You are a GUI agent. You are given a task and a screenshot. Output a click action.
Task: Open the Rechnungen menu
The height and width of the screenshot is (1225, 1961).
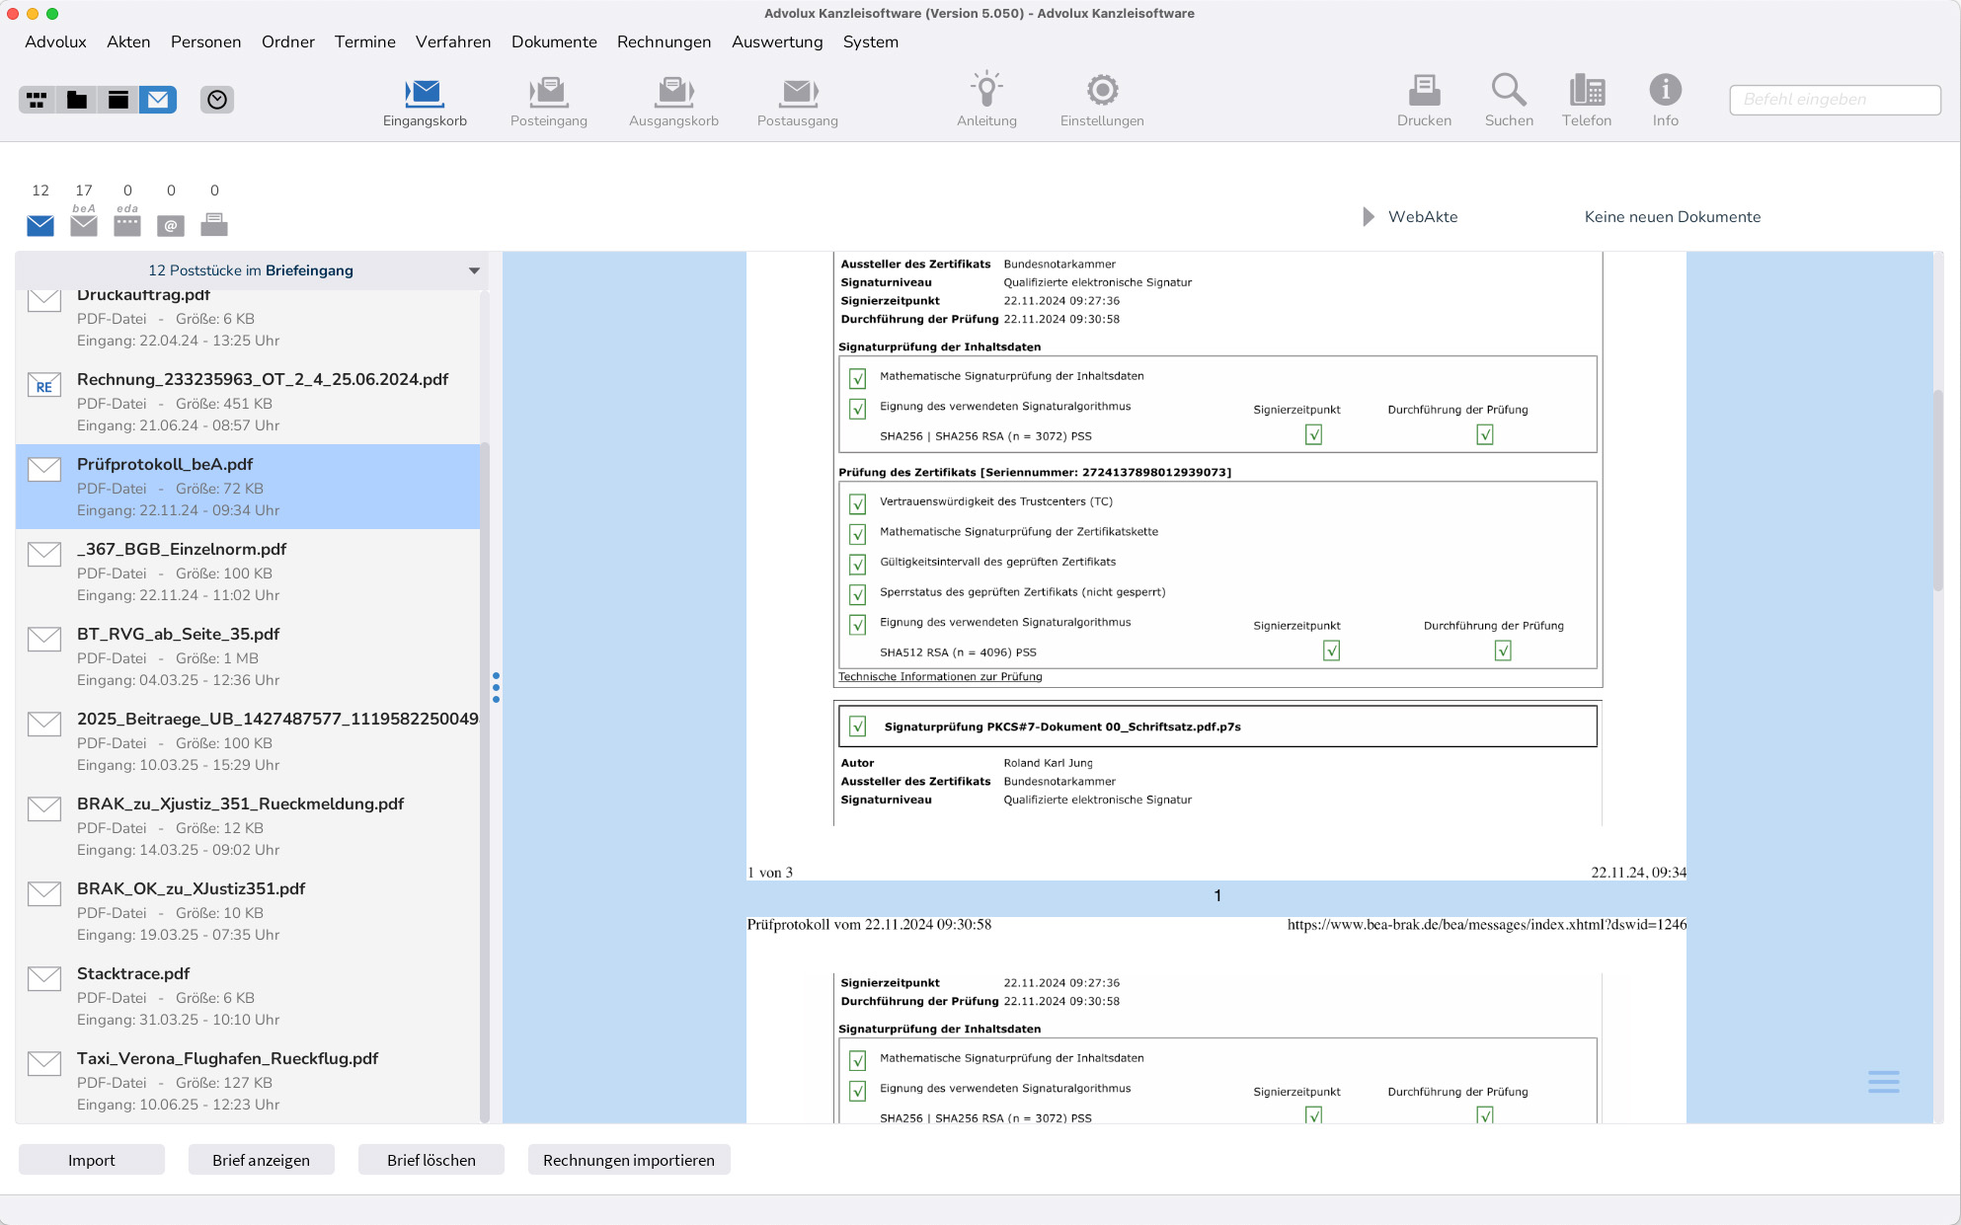click(664, 41)
